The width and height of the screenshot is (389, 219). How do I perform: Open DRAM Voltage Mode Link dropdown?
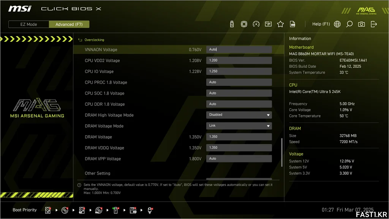[x=239, y=126]
